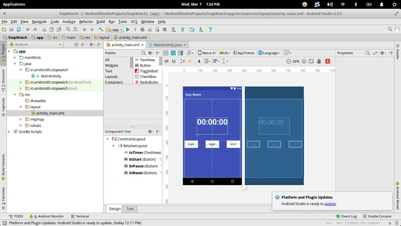401x226 pixels.
Task: Click the system volume icon in top bar
Action: tap(330, 4)
